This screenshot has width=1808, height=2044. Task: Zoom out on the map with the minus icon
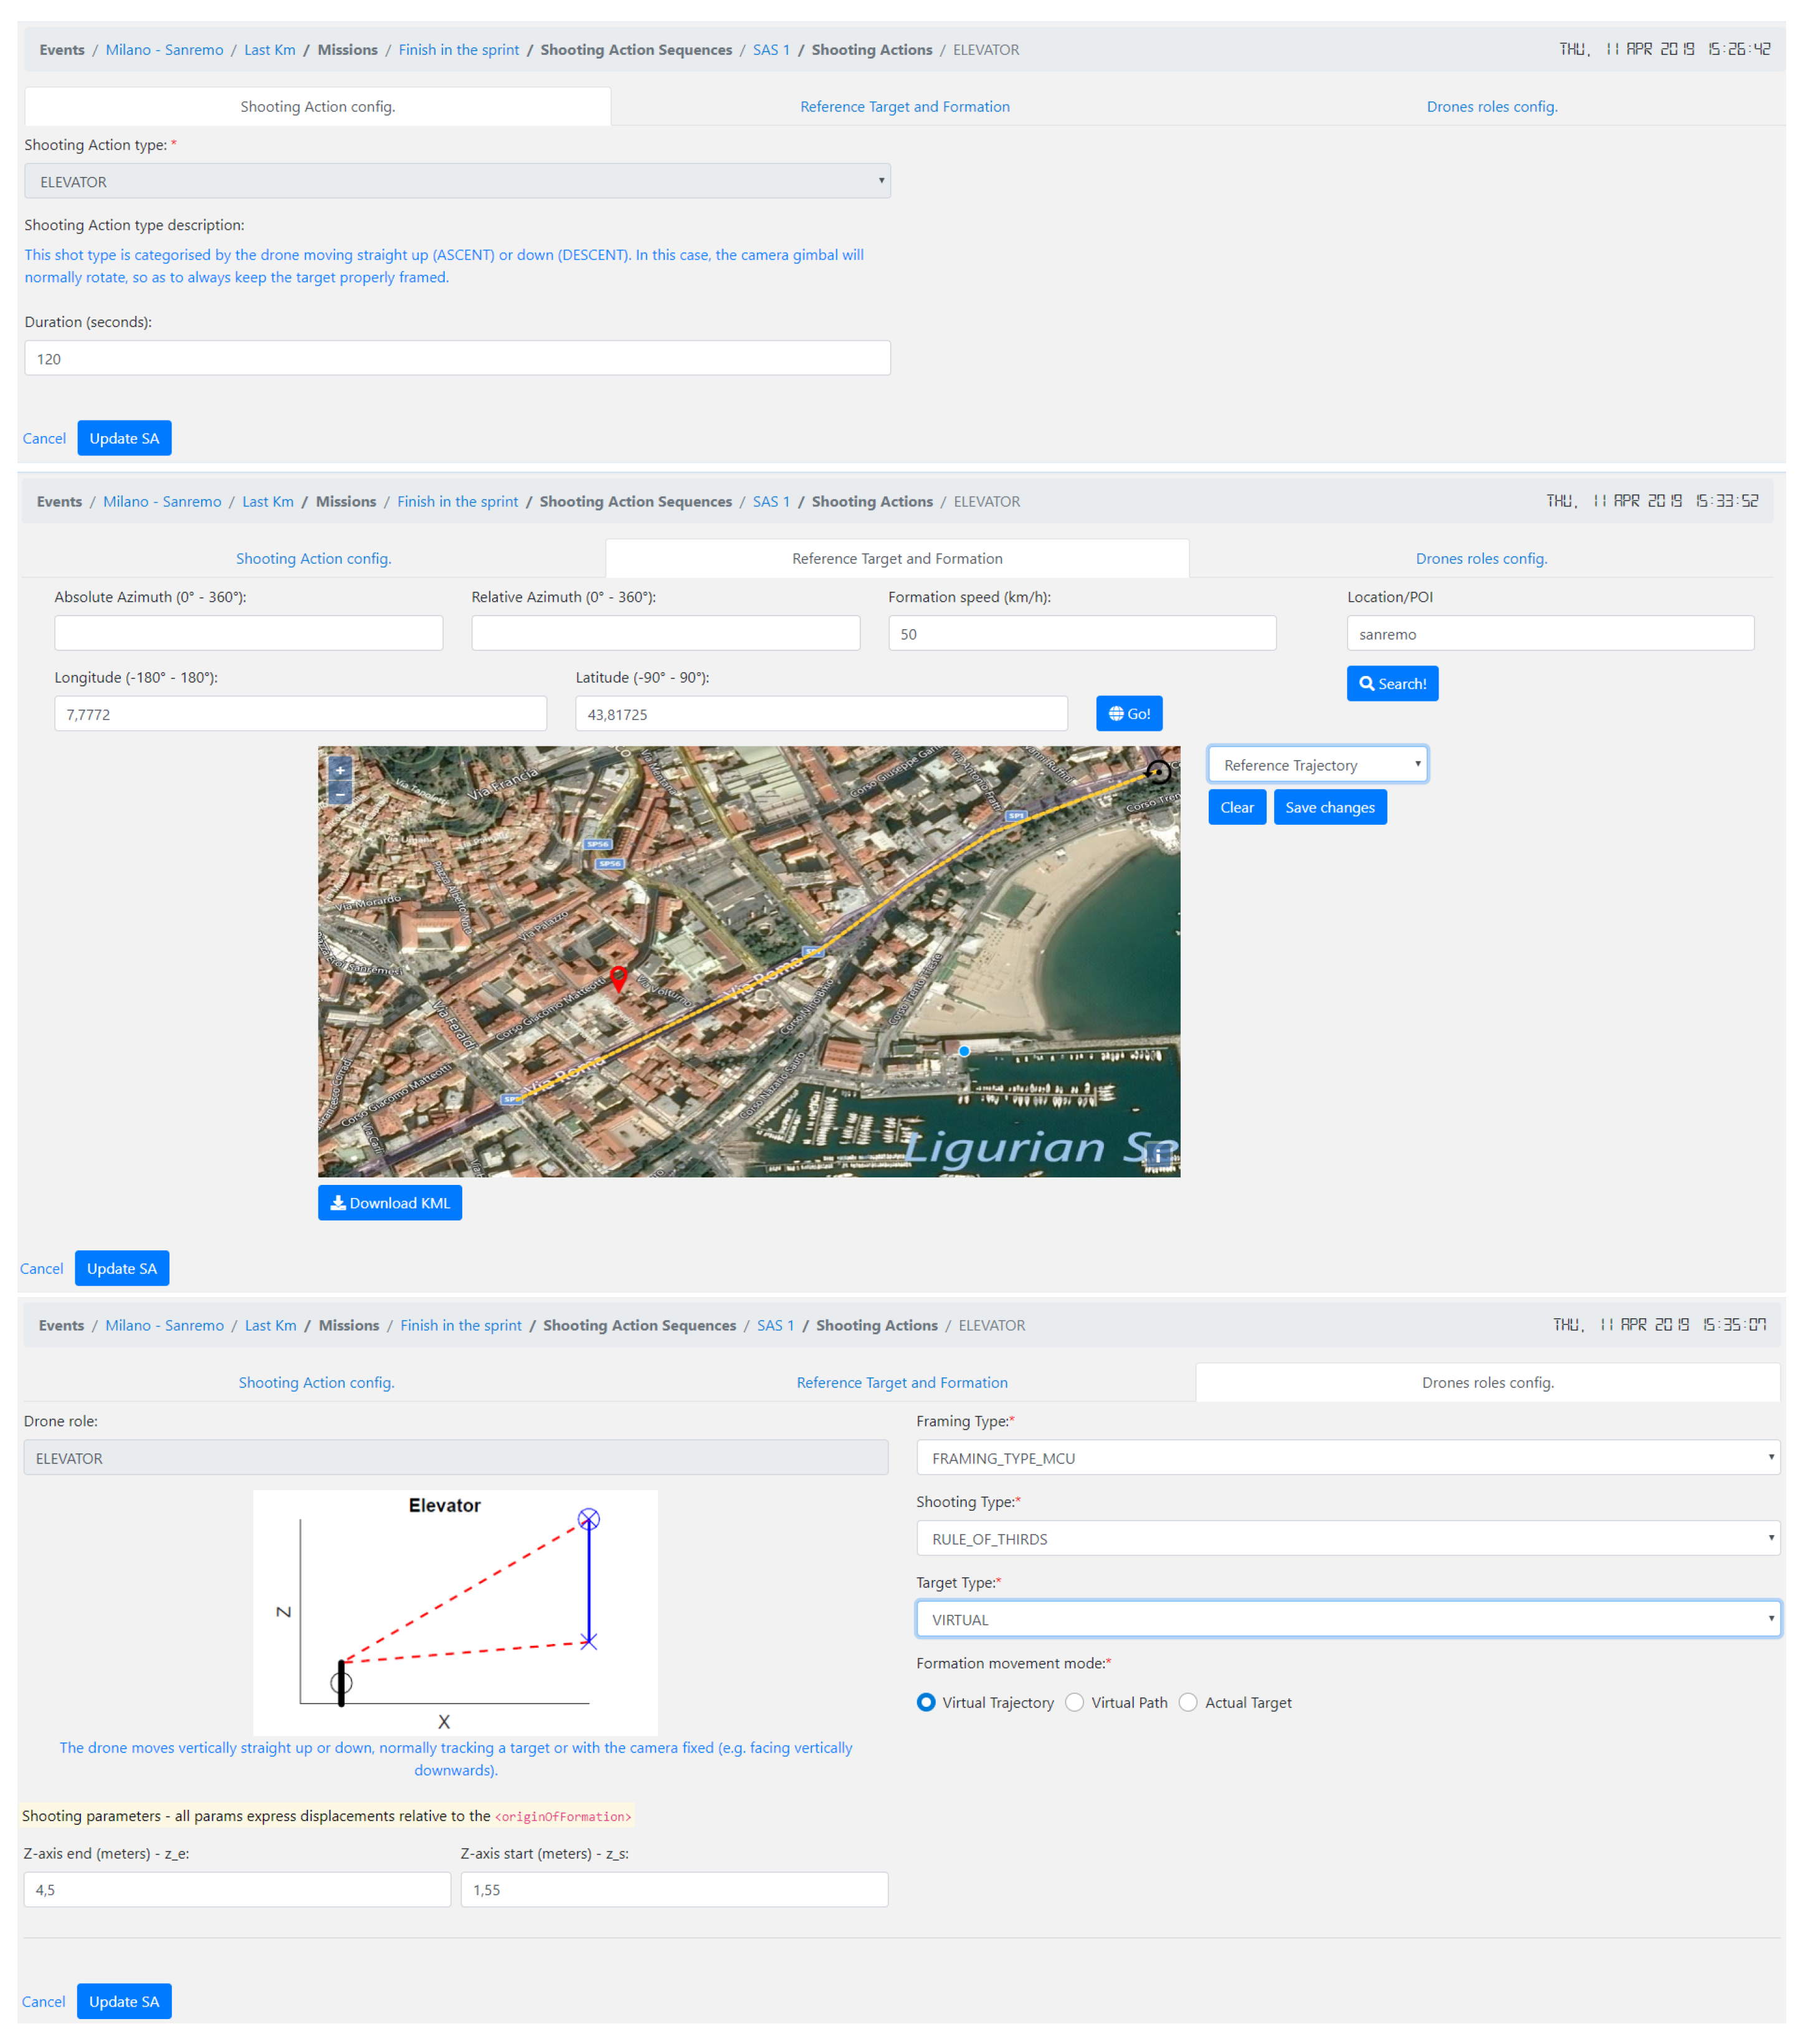coord(340,794)
